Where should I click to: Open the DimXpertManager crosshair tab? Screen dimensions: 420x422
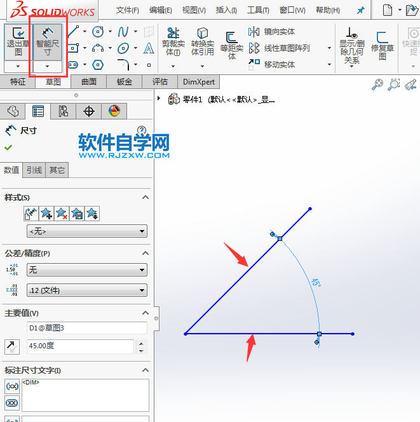point(89,111)
